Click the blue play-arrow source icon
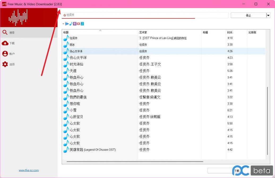275x178 pixels. pos(67,24)
